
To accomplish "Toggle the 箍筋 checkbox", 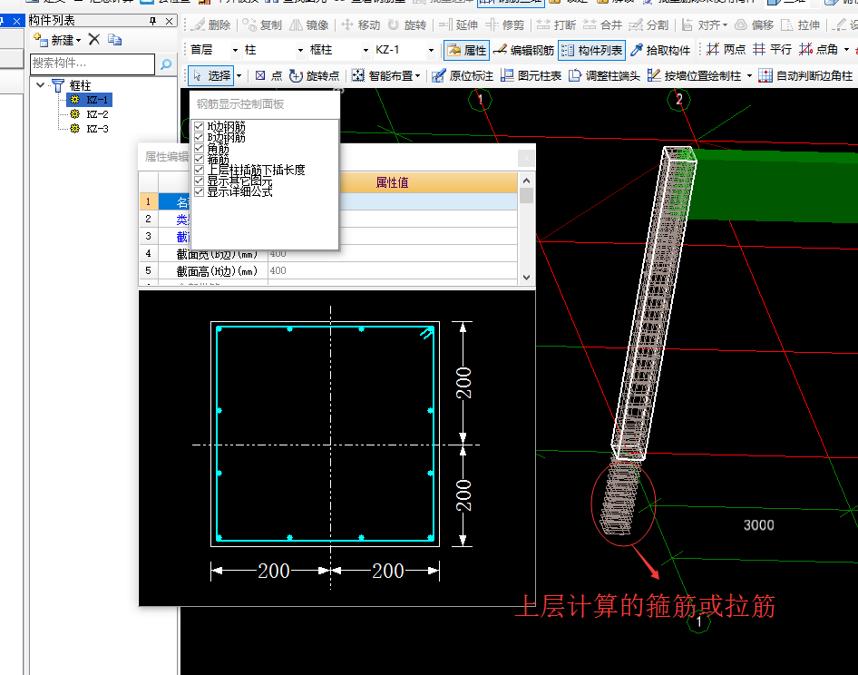I will pos(200,160).
